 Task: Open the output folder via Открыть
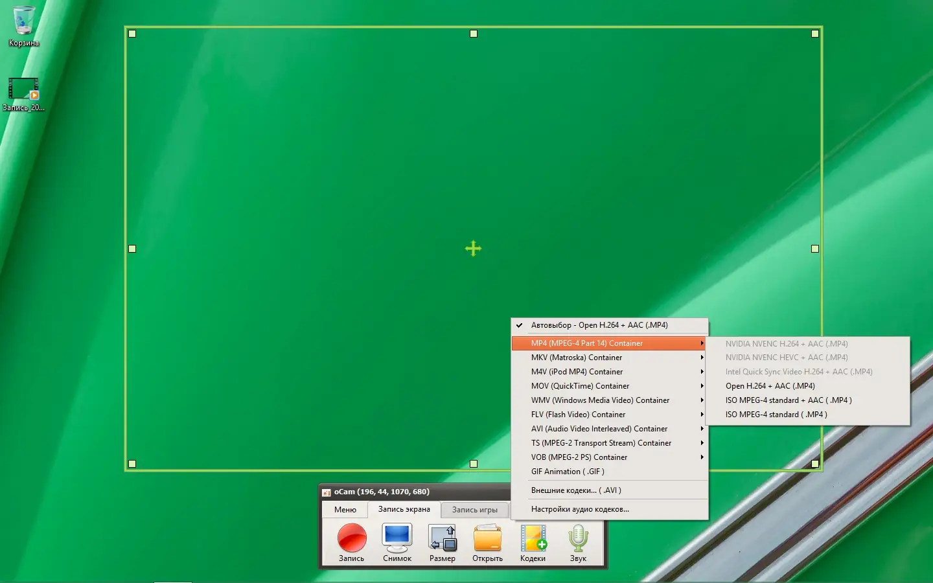[x=488, y=543]
